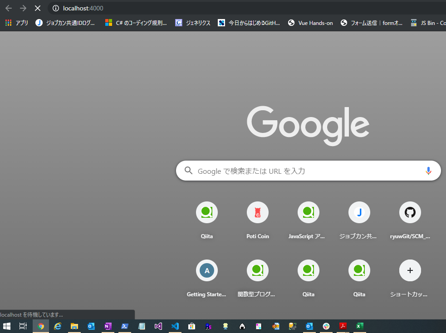The width and height of the screenshot is (446, 333).
Task: Open the Windows Start menu
Action: (x=6, y=326)
